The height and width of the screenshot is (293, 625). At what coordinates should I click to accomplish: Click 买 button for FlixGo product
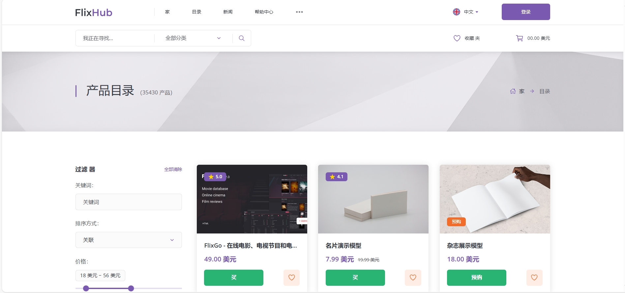point(234,278)
